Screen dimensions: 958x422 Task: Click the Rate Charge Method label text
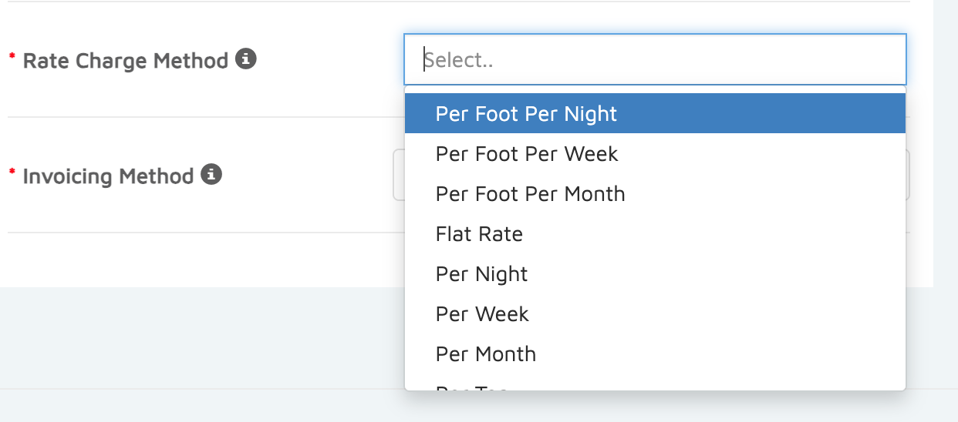125,61
